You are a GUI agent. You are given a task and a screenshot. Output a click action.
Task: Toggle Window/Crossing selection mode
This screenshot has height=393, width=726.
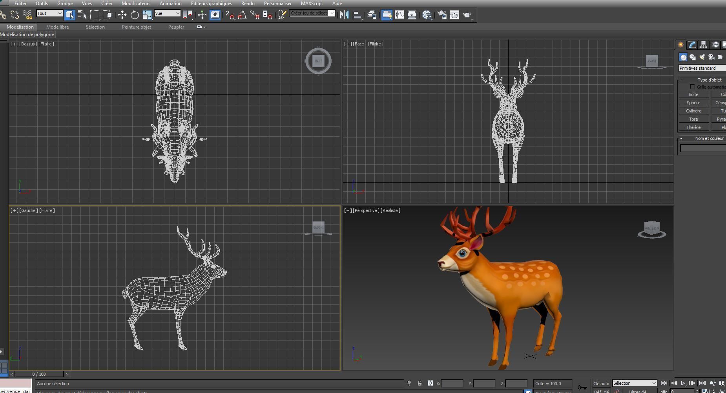107,15
